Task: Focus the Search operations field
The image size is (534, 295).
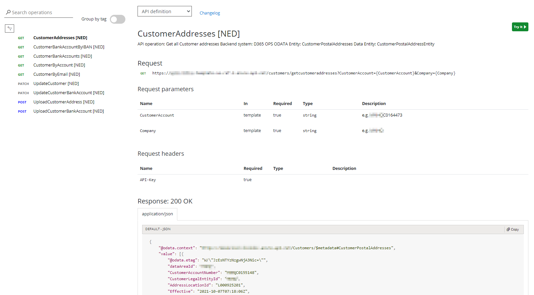Action: 38,13
